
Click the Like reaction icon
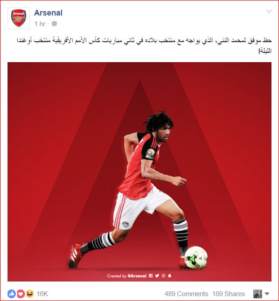[12, 294]
